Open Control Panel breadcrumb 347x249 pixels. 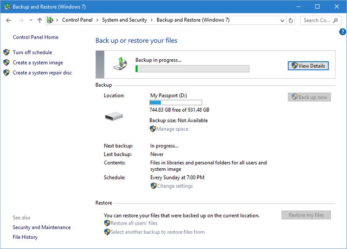point(77,20)
